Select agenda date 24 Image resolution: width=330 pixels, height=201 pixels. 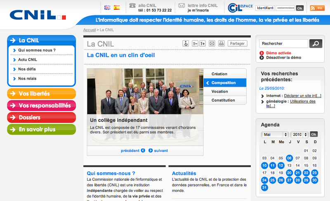pyautogui.click(x=264, y=180)
